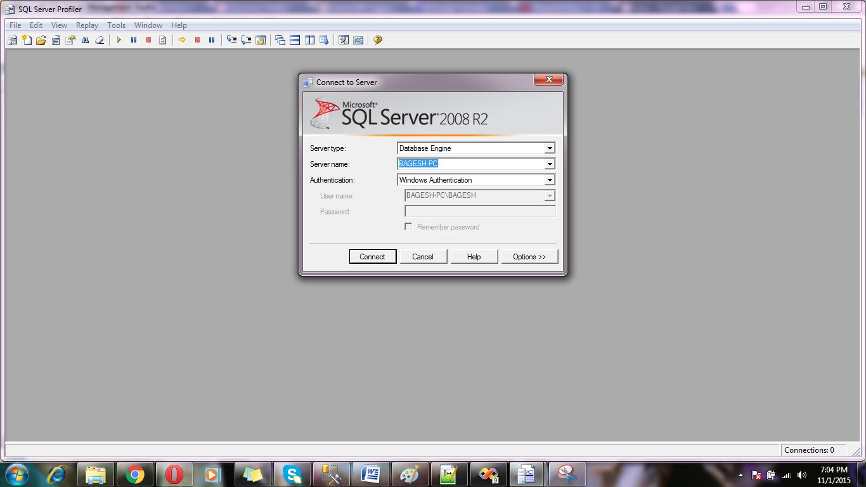Enable the Remember password checkbox
This screenshot has width=866, height=487.
[408, 226]
